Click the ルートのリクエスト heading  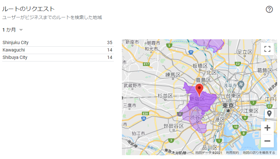click(x=28, y=9)
